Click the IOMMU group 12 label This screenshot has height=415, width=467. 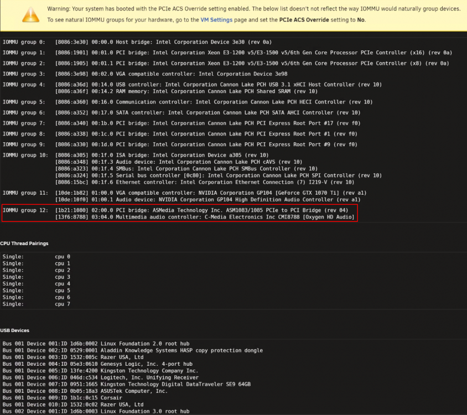click(25, 210)
